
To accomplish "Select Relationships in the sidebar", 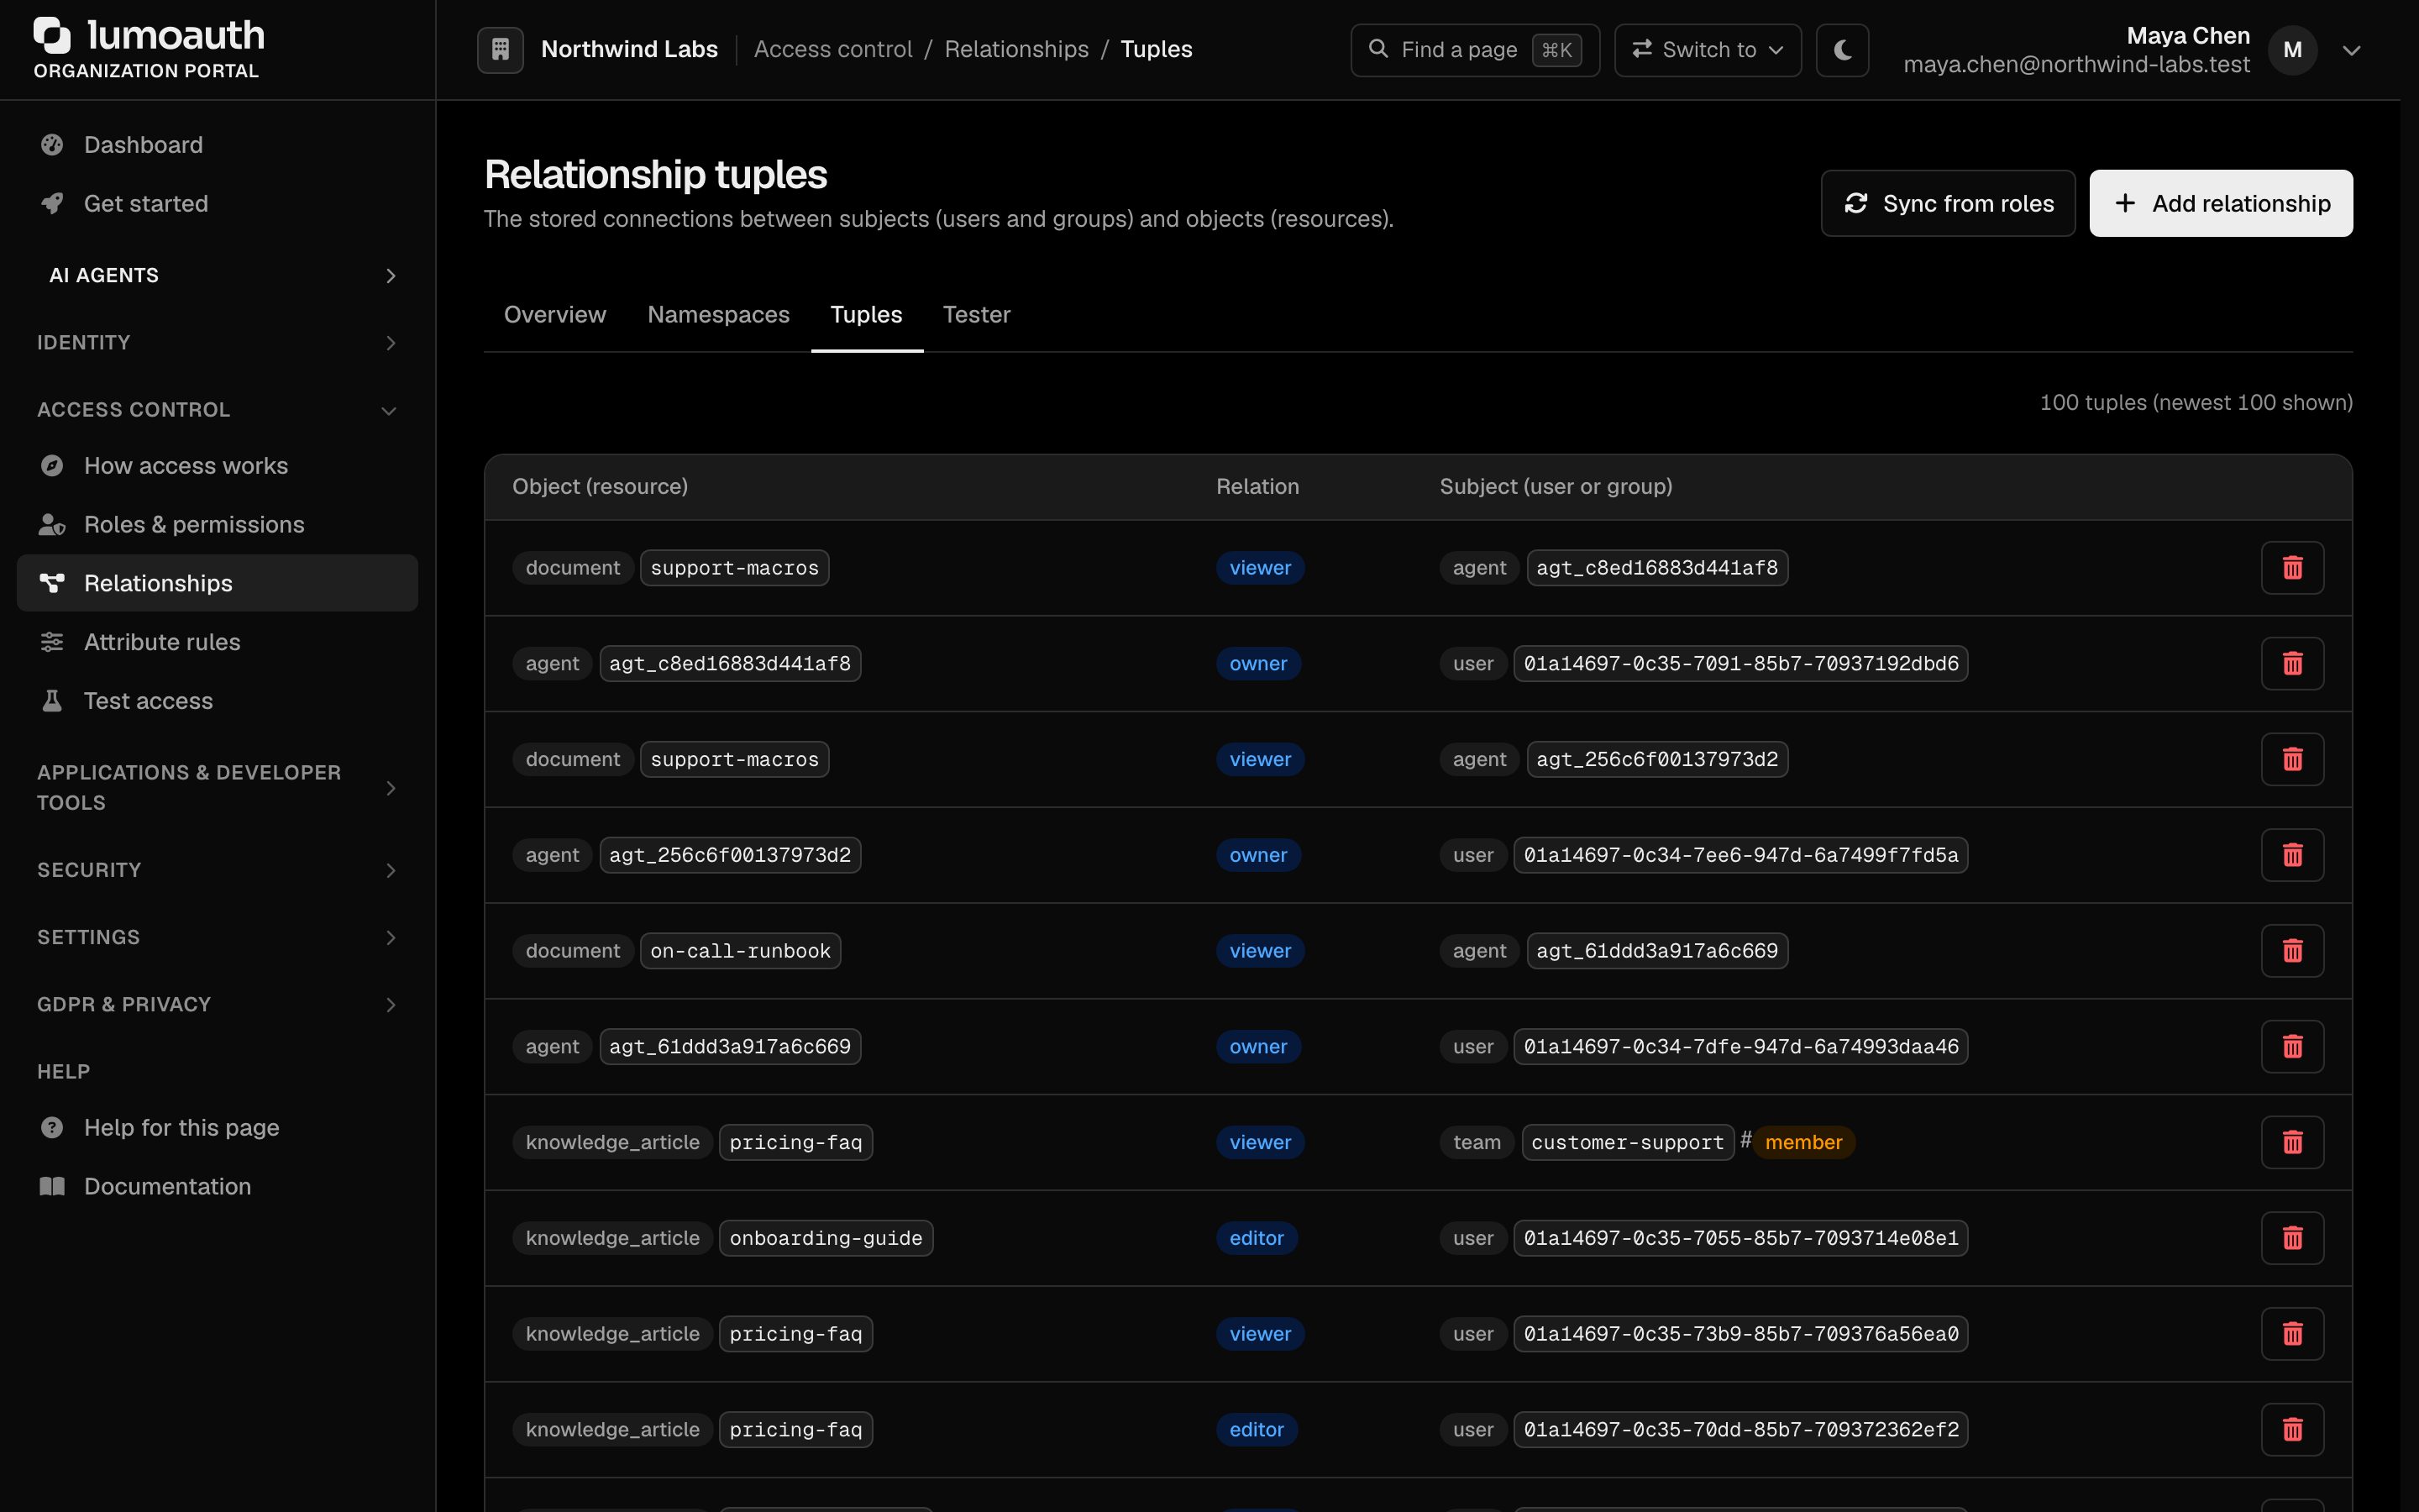I will click(217, 583).
